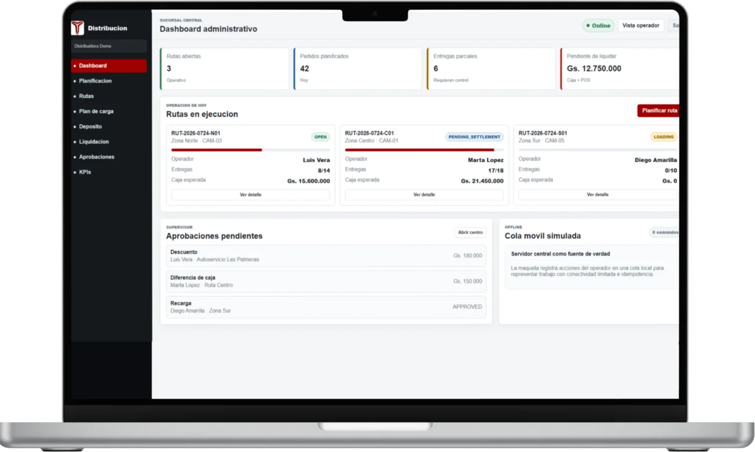Click the Distribuidora Demo selector
The image size is (755, 452).
click(x=109, y=46)
